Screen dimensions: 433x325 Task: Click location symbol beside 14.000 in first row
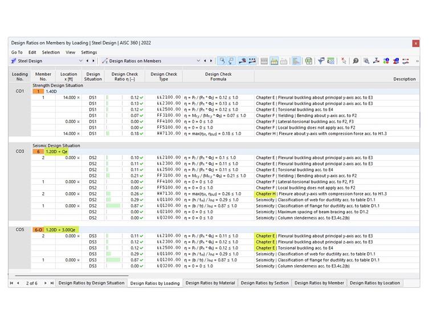pos(79,97)
